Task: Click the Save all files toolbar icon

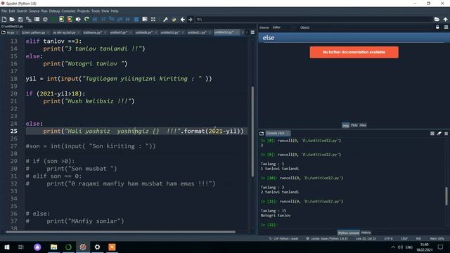Action: tap(29, 19)
